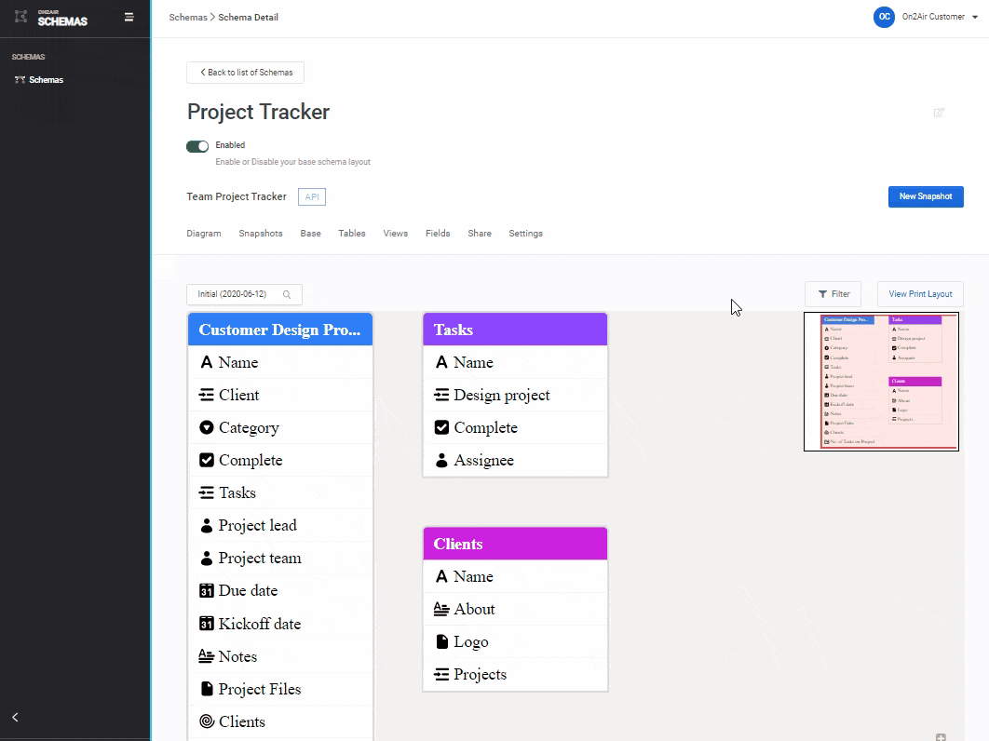The height and width of the screenshot is (741, 989).
Task: Switch to the Snapshots tab
Action: 260,234
